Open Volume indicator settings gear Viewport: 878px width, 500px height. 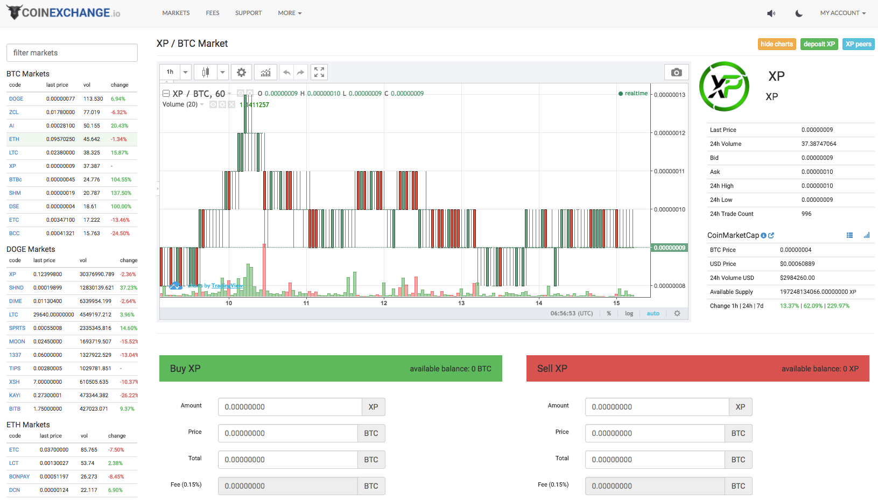[222, 104]
